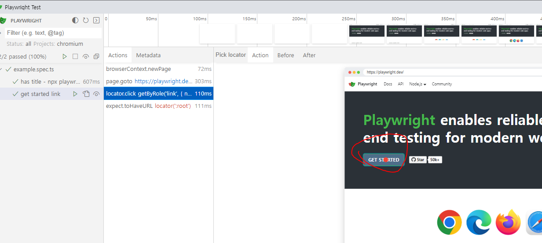Select the has title test row
This screenshot has width=542, height=243.
tap(51, 81)
